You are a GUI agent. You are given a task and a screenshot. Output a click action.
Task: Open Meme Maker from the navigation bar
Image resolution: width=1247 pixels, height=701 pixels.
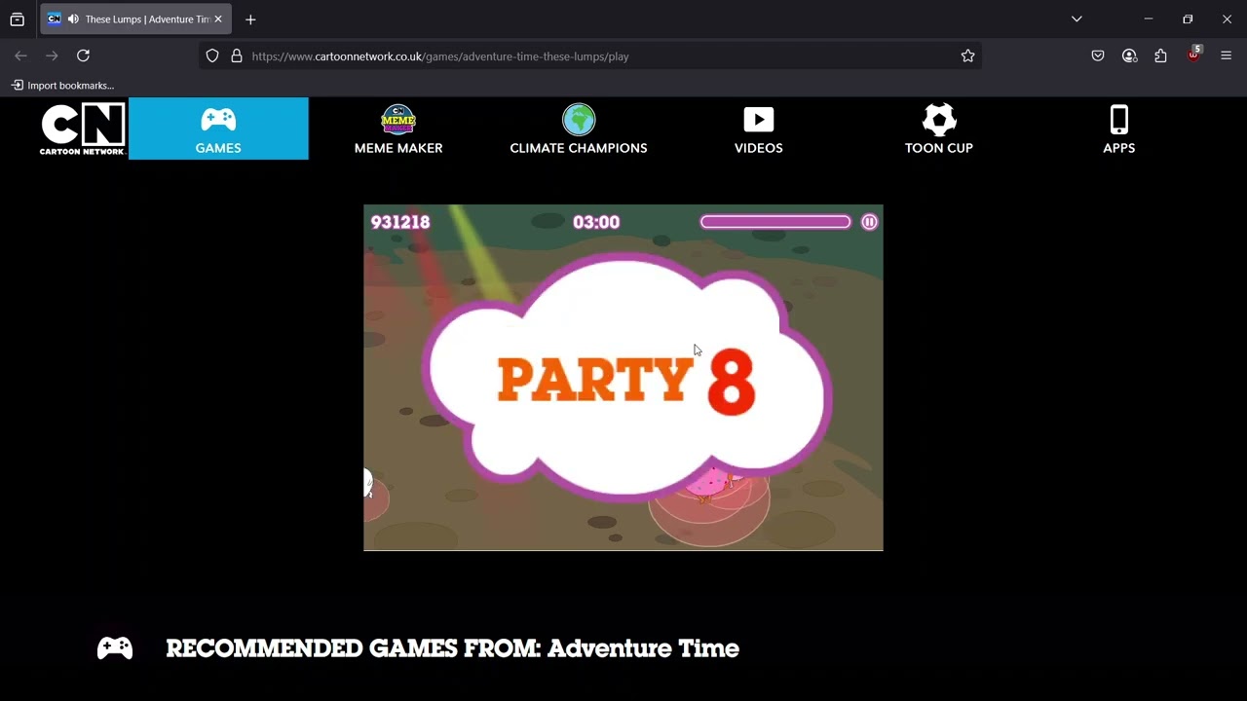[x=398, y=129]
